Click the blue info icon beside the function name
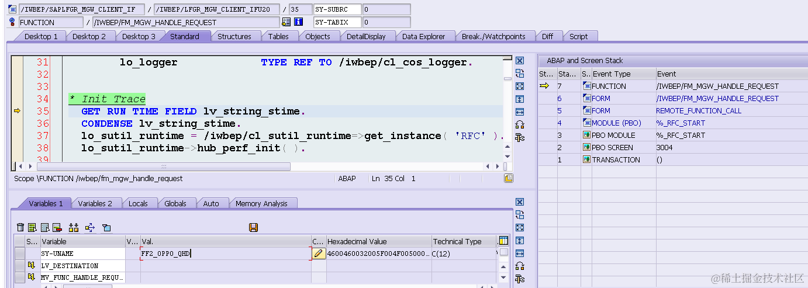The width and height of the screenshot is (808, 288). pos(298,22)
